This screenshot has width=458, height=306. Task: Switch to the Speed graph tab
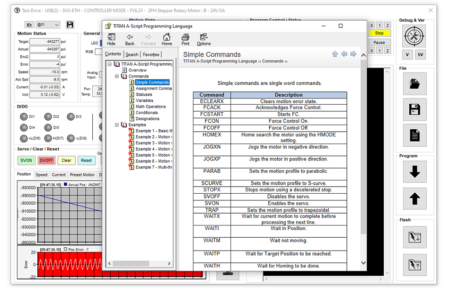tap(42, 175)
